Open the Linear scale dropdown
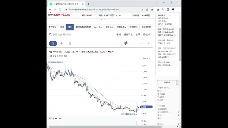This screenshot has height=128, width=228. coord(147,58)
